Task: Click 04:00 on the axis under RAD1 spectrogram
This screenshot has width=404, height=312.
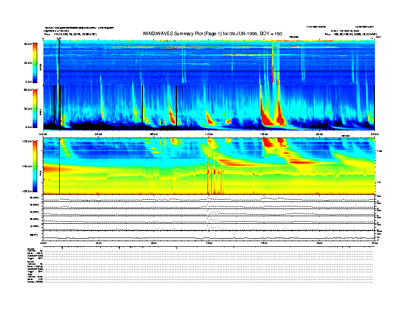Action: 98,134
